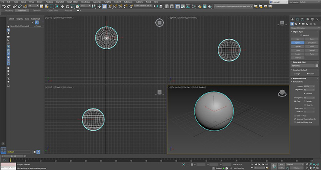Enable the AutoGrid checkbox
Screen dimensions: 321x170
[x=301, y=35]
